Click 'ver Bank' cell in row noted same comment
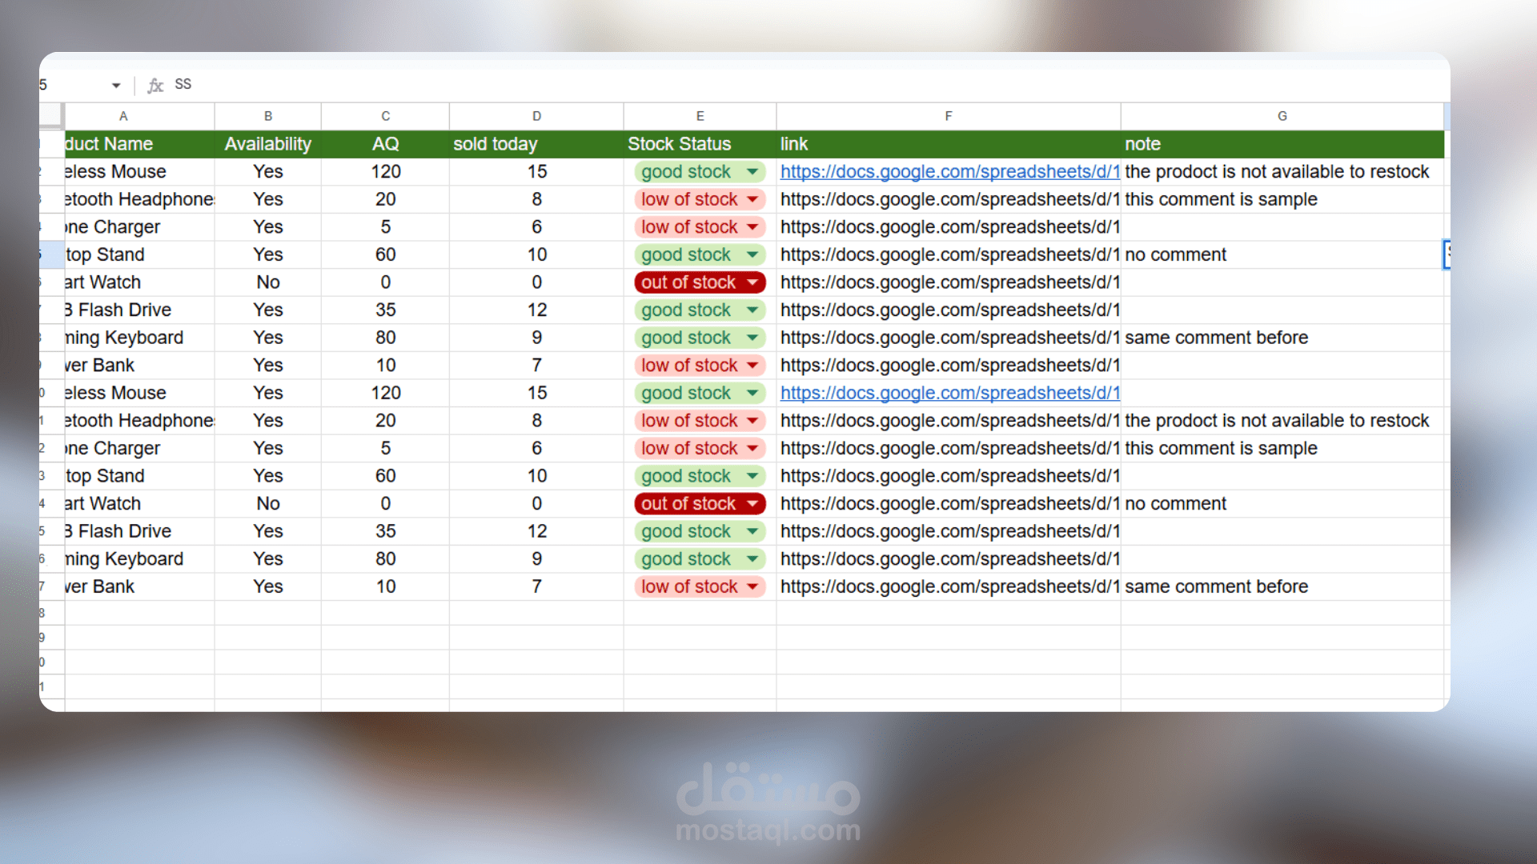The image size is (1537, 864). (x=139, y=587)
